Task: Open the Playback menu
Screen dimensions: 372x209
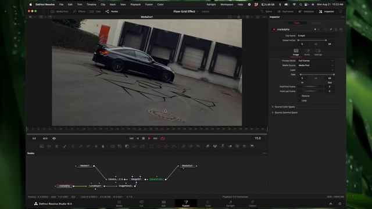Action: point(135,5)
